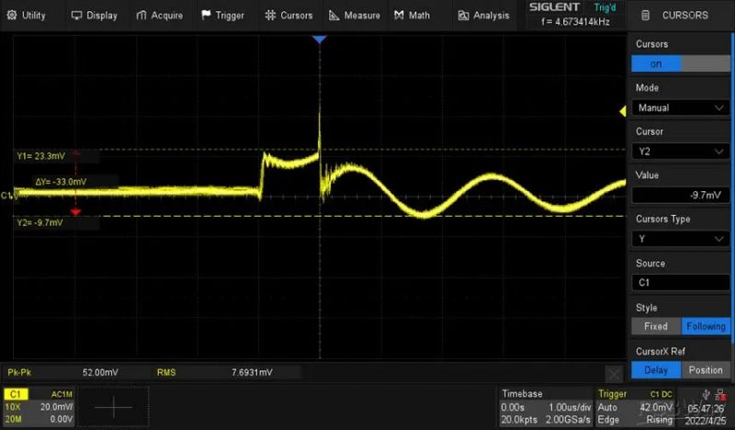Click the crosshair placeholder box beside C1
This screenshot has width=735, height=430.
pyautogui.click(x=113, y=406)
